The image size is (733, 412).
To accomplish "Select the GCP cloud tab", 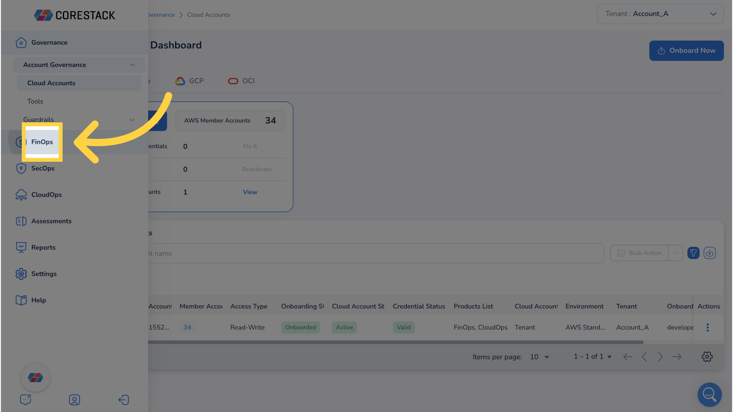I will (190, 81).
